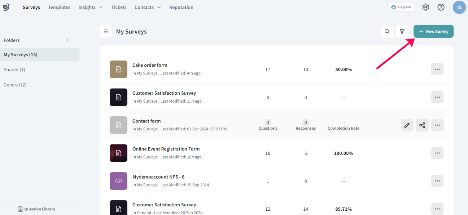Edit the Contact form with pencil icon
Image resolution: width=468 pixels, height=215 pixels.
pyautogui.click(x=407, y=125)
